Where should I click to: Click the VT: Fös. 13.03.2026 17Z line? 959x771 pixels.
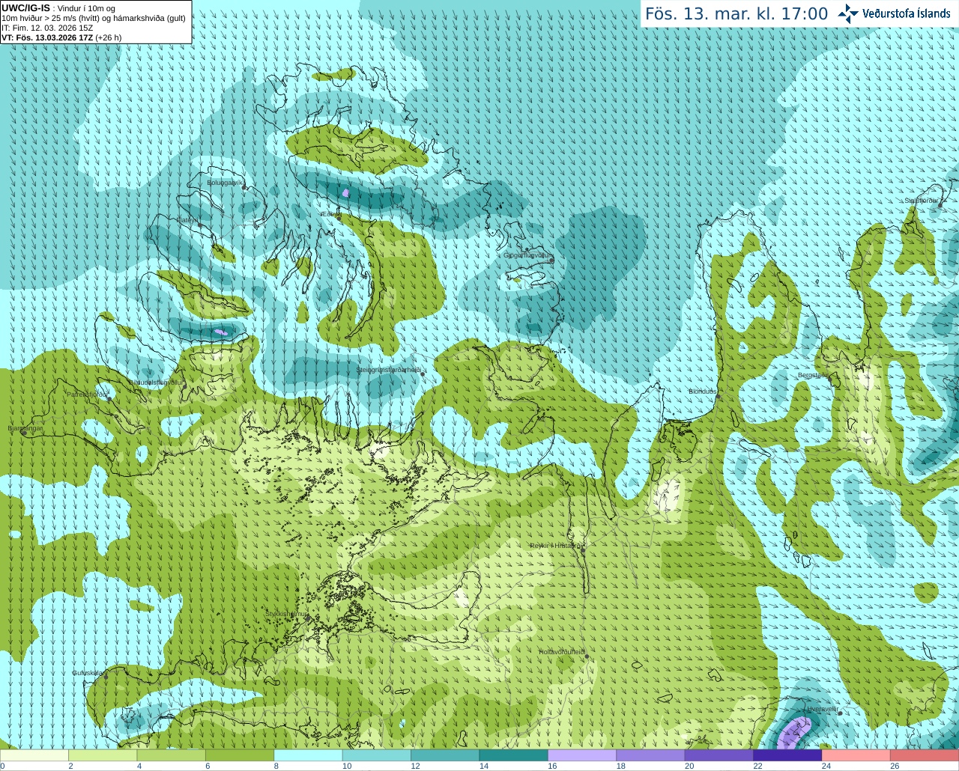pyautogui.click(x=61, y=37)
